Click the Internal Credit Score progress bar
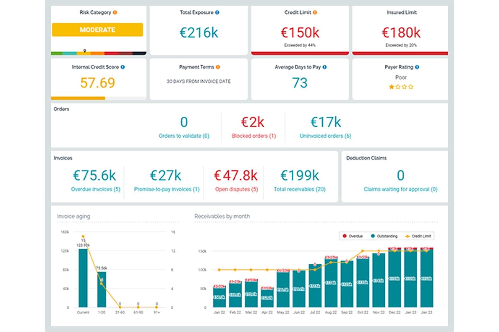The width and height of the screenshot is (499, 332). (x=99, y=98)
